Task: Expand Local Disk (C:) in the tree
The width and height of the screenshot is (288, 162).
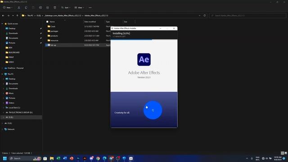Action: (3, 108)
